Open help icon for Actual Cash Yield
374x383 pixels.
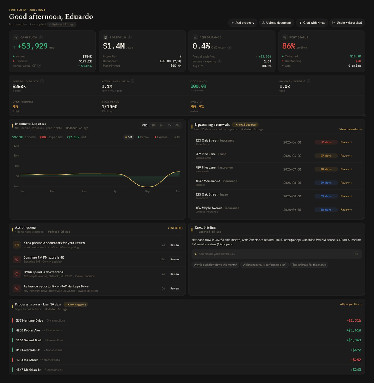[132, 81]
